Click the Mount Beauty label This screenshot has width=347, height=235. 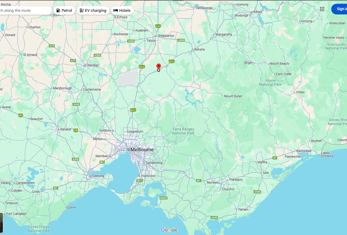(279, 64)
